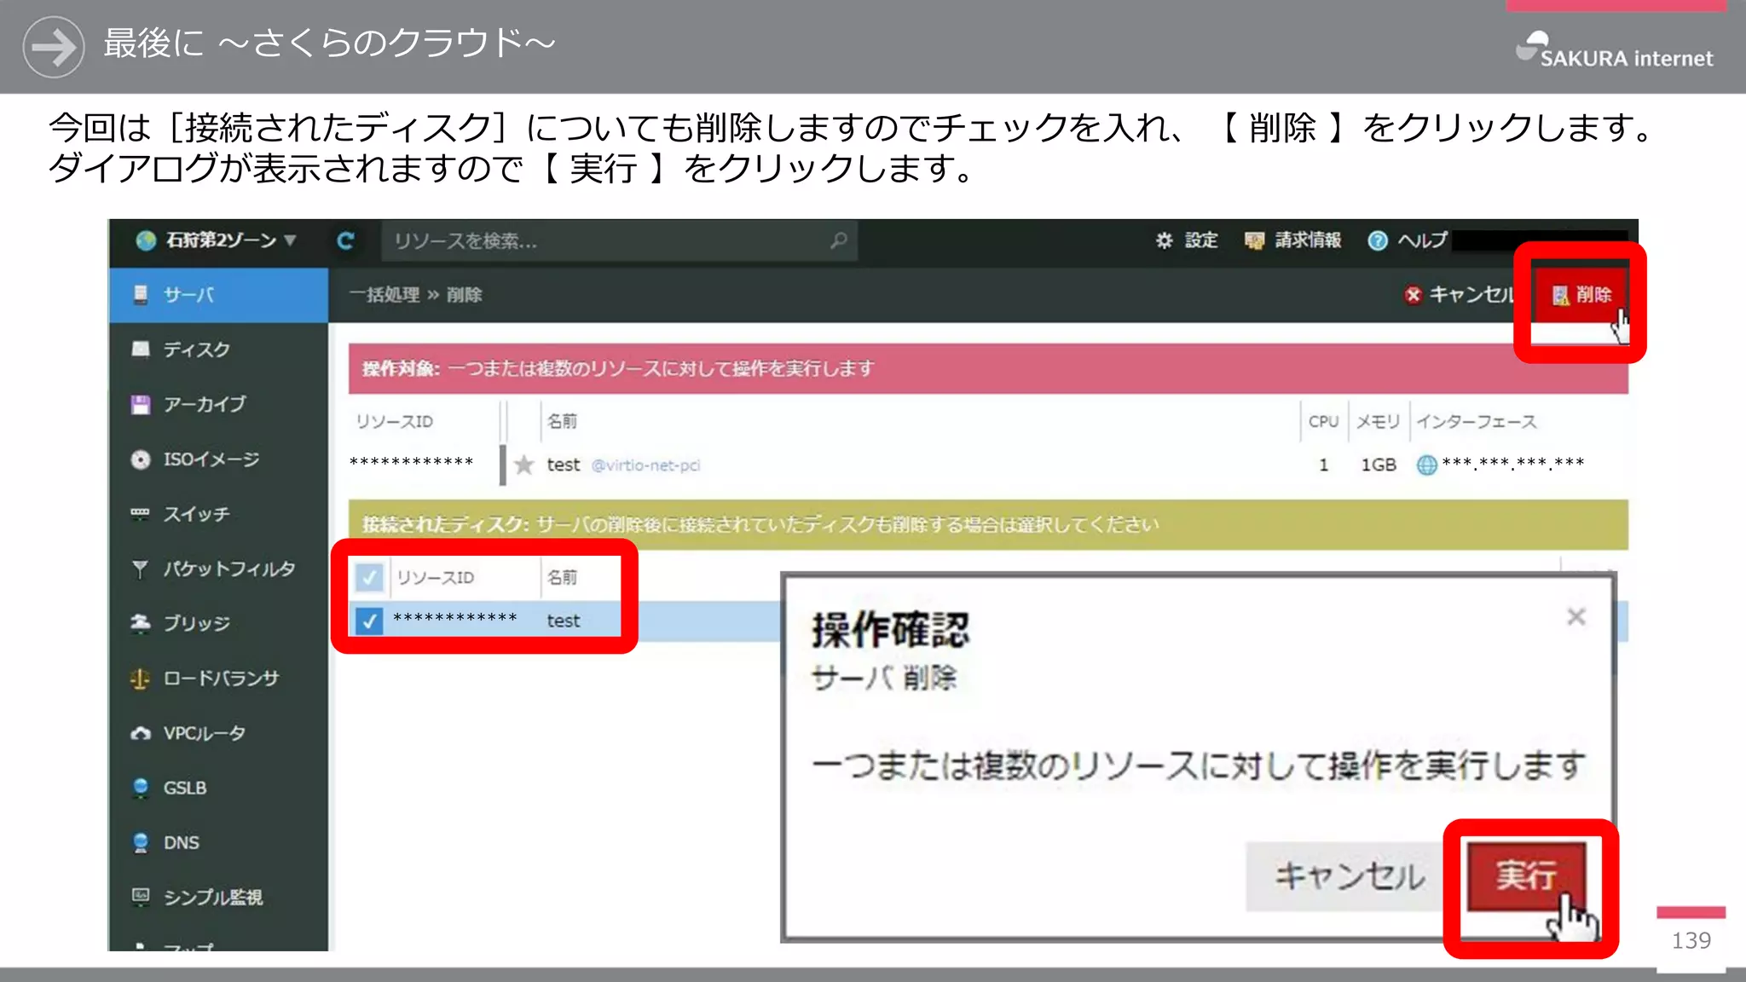Click the CPU column header

pyautogui.click(x=1323, y=421)
